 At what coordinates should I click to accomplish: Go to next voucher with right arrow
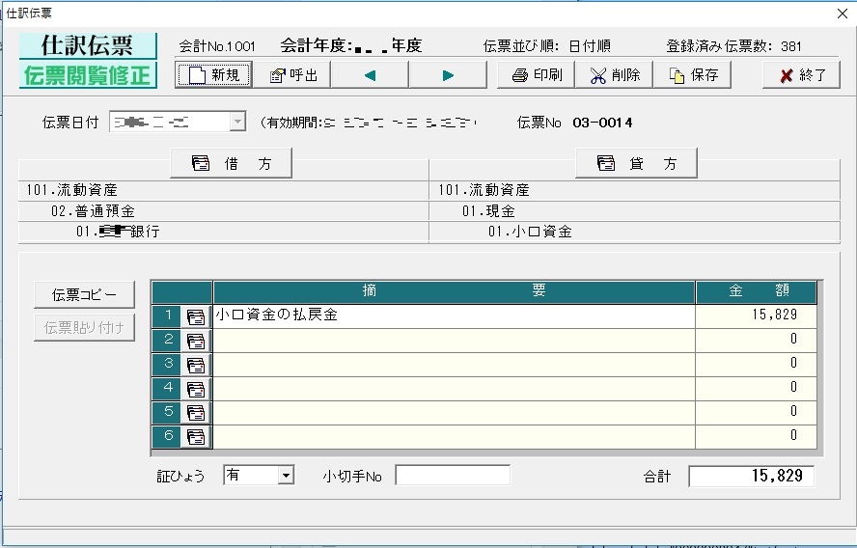pyautogui.click(x=447, y=75)
